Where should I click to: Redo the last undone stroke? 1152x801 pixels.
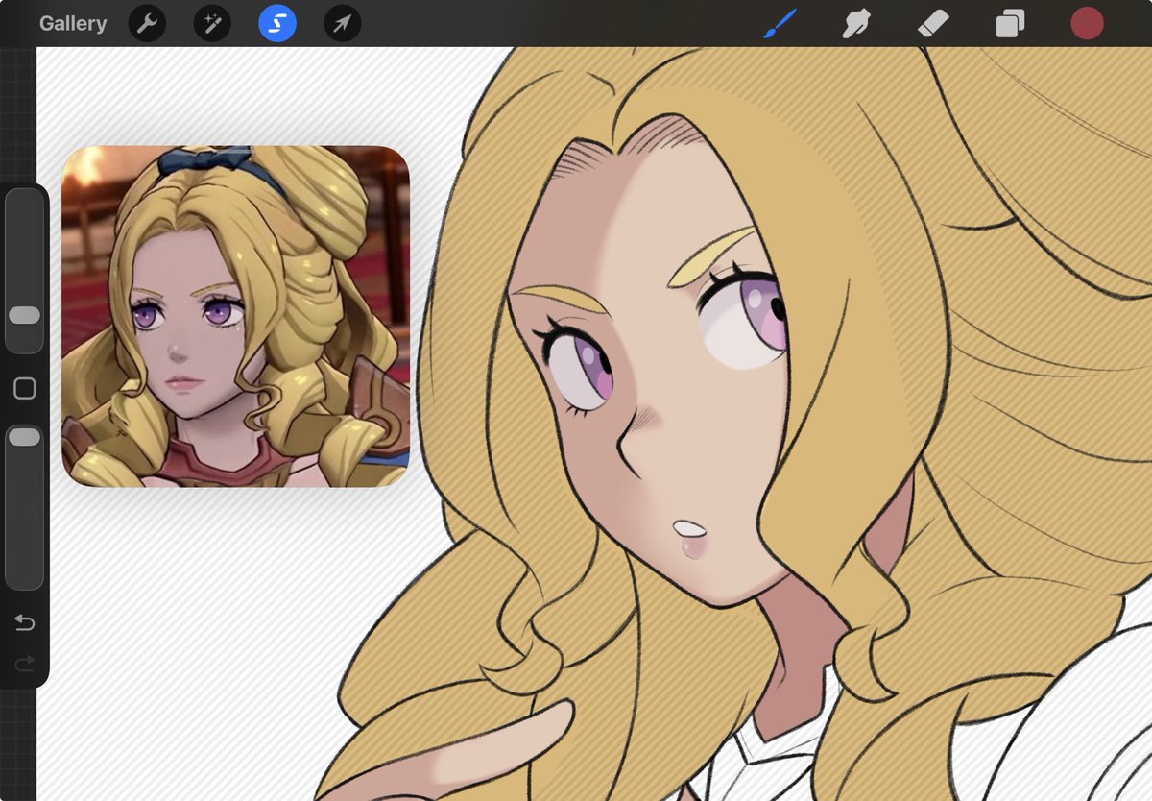point(25,663)
